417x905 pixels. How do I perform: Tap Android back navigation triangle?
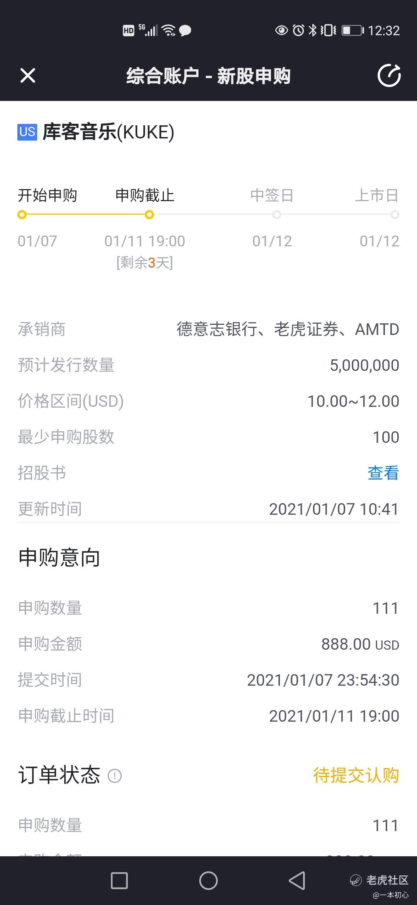coord(297,881)
